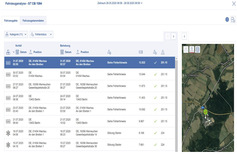Select the satellite pin map view icon
The height and width of the screenshot is (154, 237).
(x=192, y=49)
